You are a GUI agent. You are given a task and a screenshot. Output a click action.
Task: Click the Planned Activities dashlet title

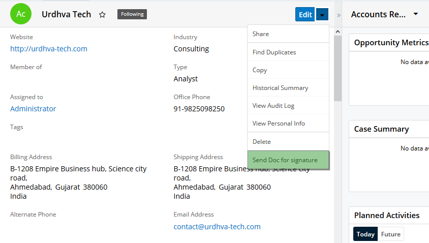pyautogui.click(x=387, y=216)
